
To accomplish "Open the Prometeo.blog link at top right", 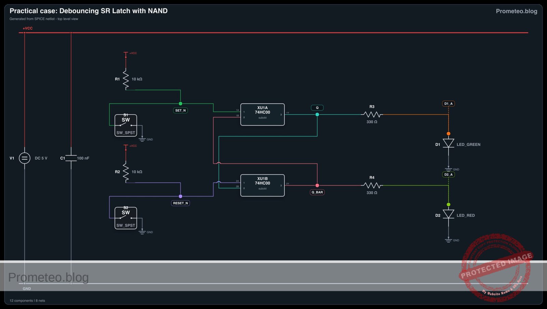I will point(517,11).
